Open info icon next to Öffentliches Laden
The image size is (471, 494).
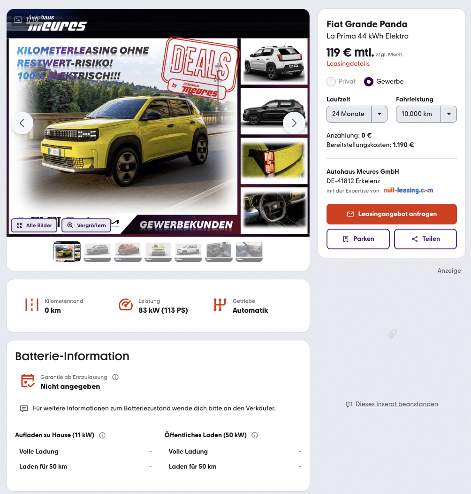[255, 435]
